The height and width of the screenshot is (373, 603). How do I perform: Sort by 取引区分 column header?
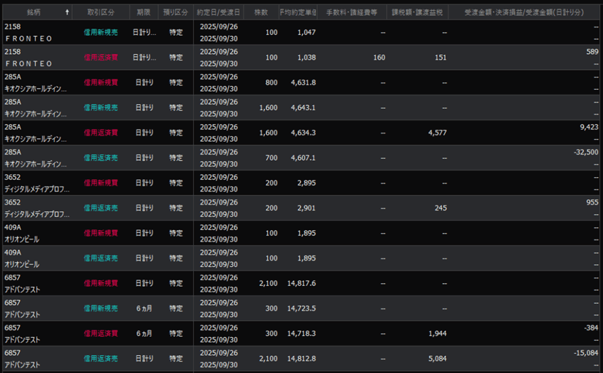click(100, 12)
